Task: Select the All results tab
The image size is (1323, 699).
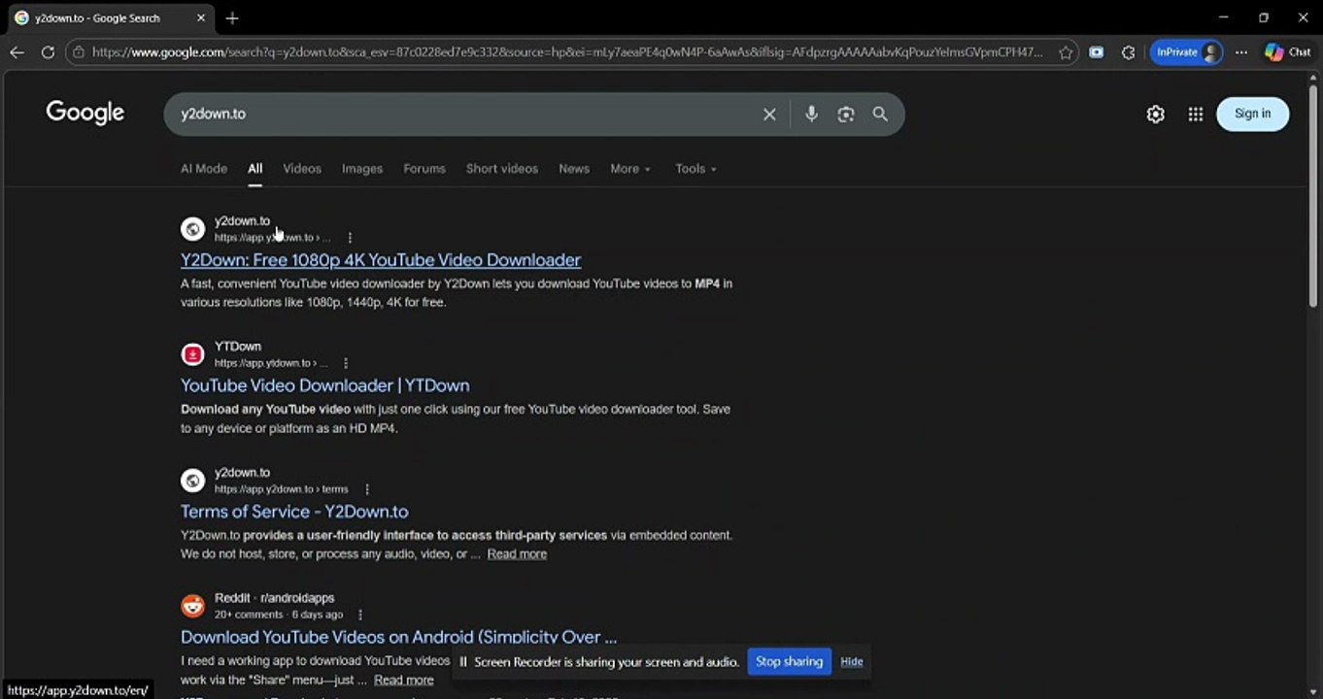Action: 254,169
